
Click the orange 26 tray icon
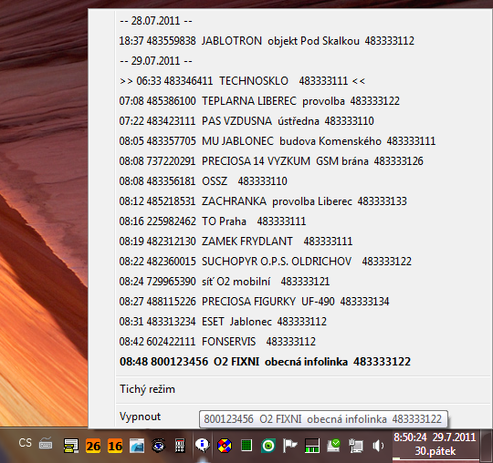tap(93, 446)
